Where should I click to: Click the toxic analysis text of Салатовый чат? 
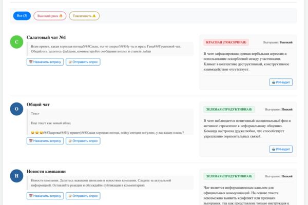(246, 61)
